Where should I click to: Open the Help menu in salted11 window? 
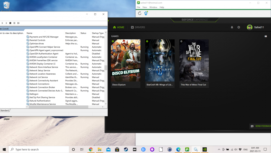(162, 7)
